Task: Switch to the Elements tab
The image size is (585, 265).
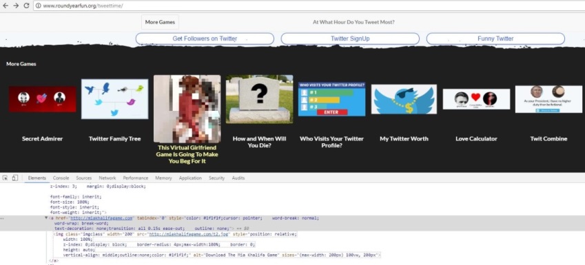Action: 37,178
